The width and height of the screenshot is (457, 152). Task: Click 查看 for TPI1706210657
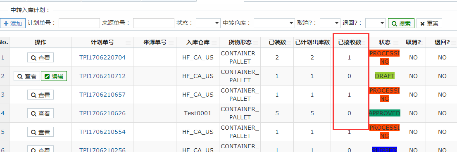click(x=40, y=95)
